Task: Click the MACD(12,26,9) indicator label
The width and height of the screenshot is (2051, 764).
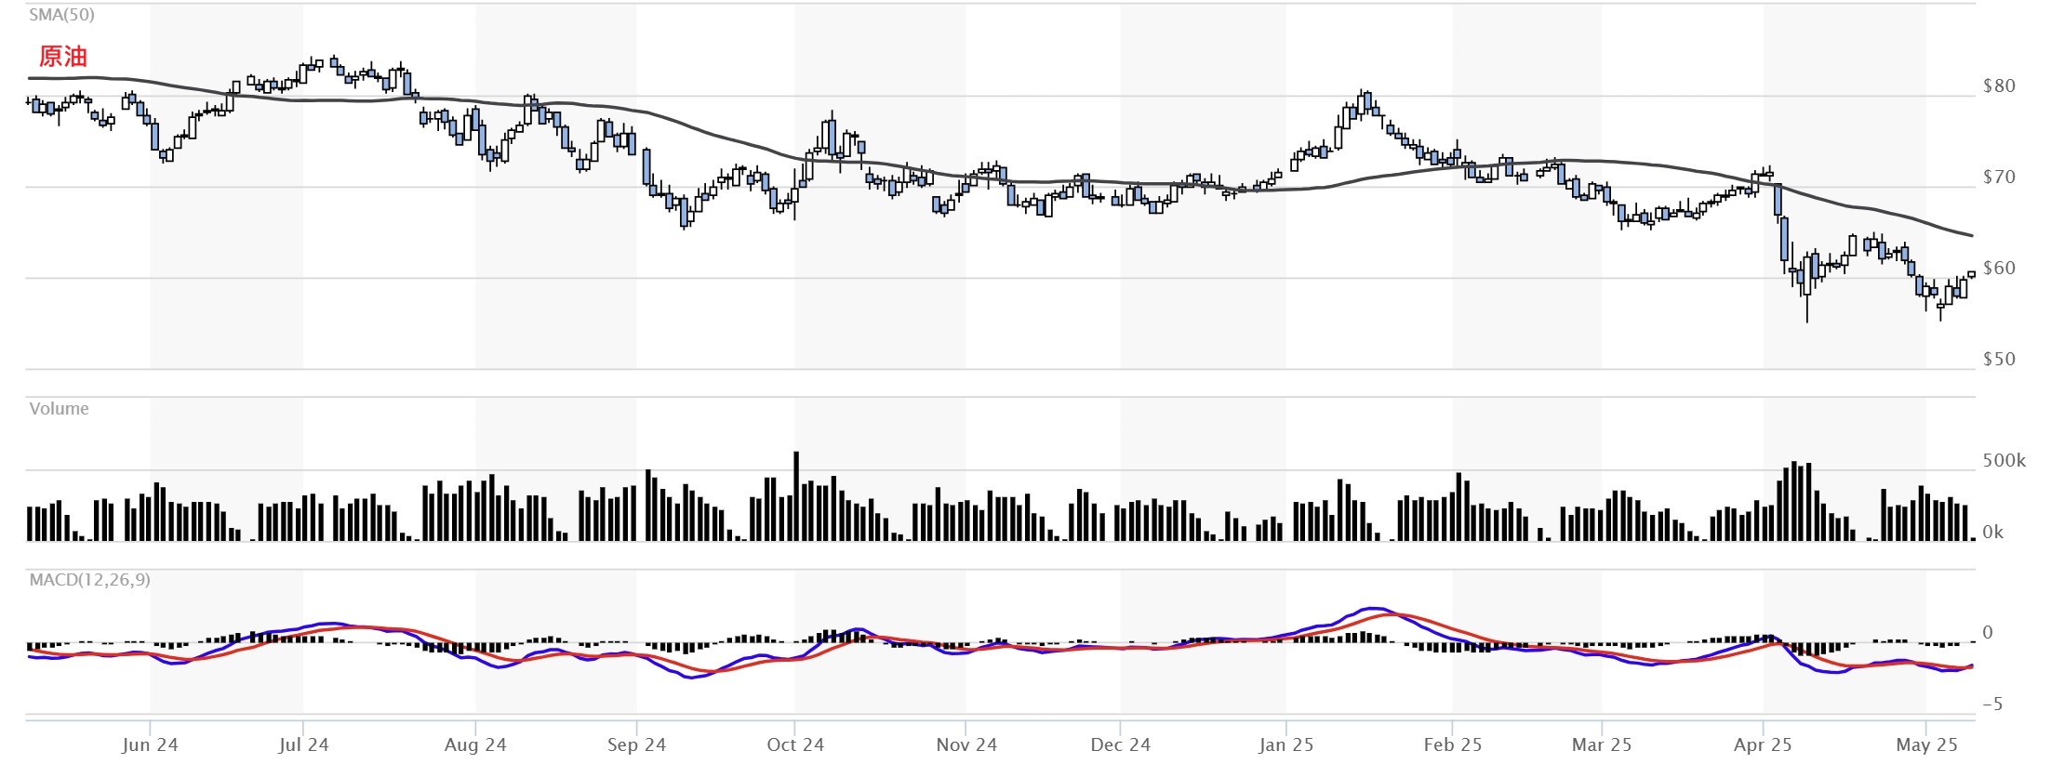Action: pyautogui.click(x=89, y=579)
